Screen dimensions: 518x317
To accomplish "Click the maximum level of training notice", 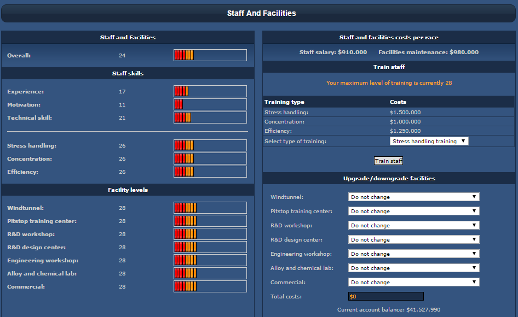I will [389, 83].
